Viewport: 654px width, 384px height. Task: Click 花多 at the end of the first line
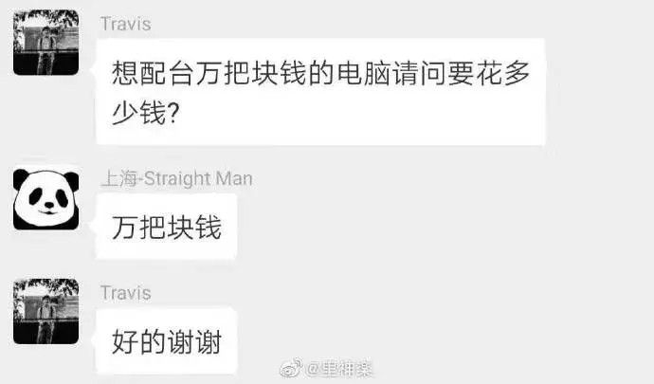click(503, 73)
